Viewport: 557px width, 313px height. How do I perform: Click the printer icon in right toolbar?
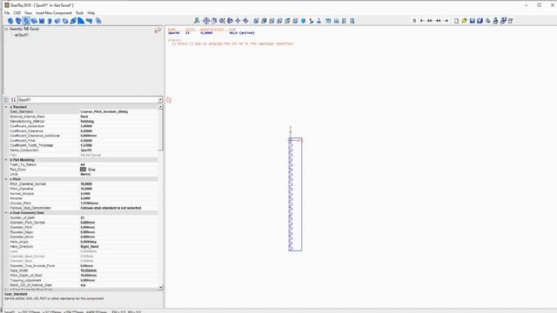click(x=495, y=21)
